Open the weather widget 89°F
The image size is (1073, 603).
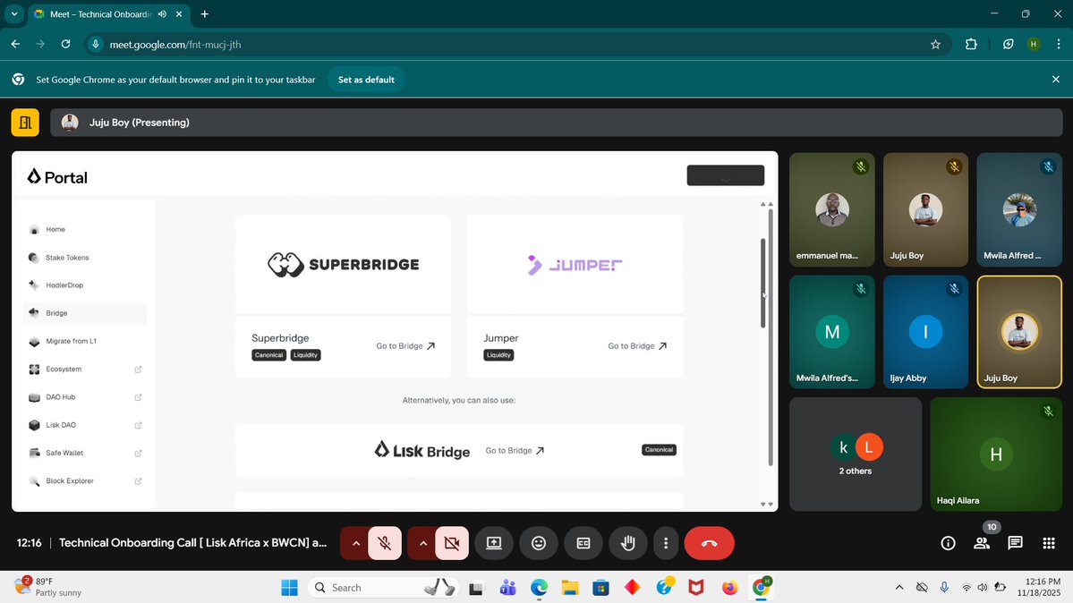tap(48, 587)
